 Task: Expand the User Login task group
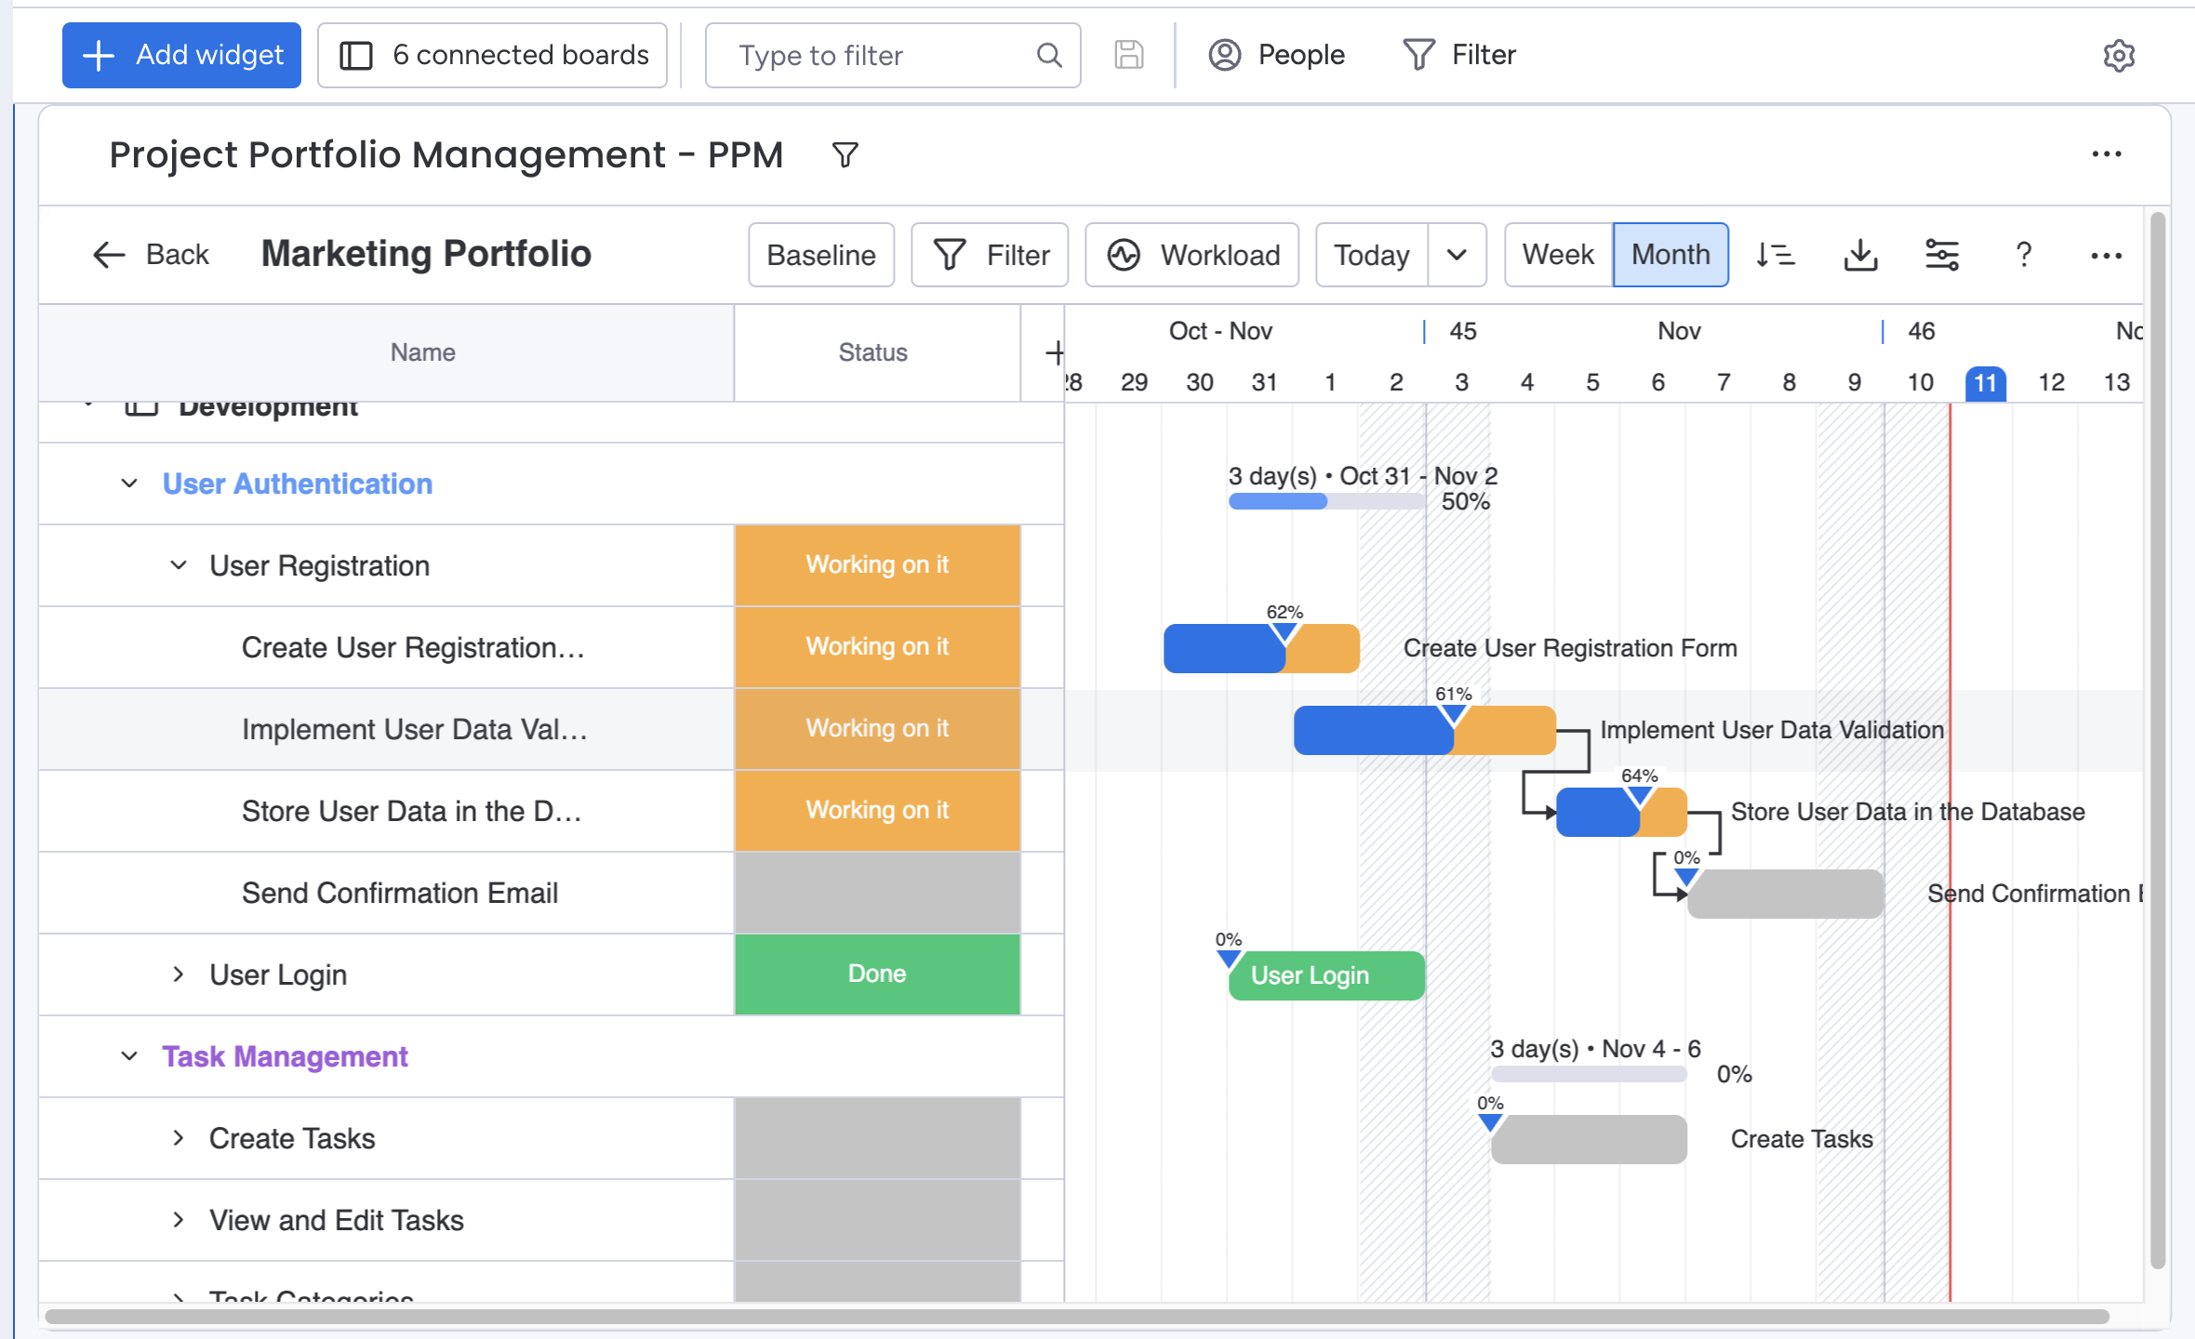tap(176, 975)
